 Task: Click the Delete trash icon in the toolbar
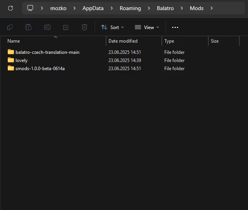pyautogui.click(x=84, y=27)
